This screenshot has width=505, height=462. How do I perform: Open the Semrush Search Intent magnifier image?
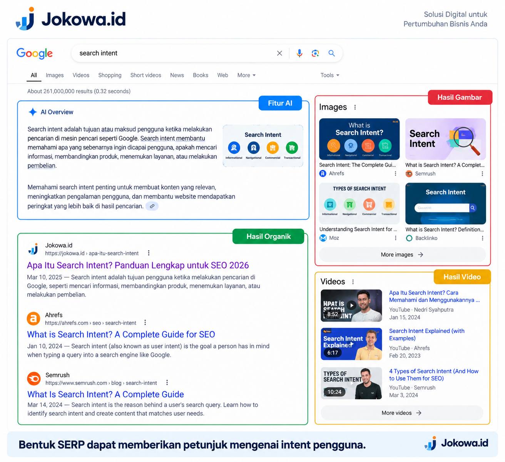(446, 139)
